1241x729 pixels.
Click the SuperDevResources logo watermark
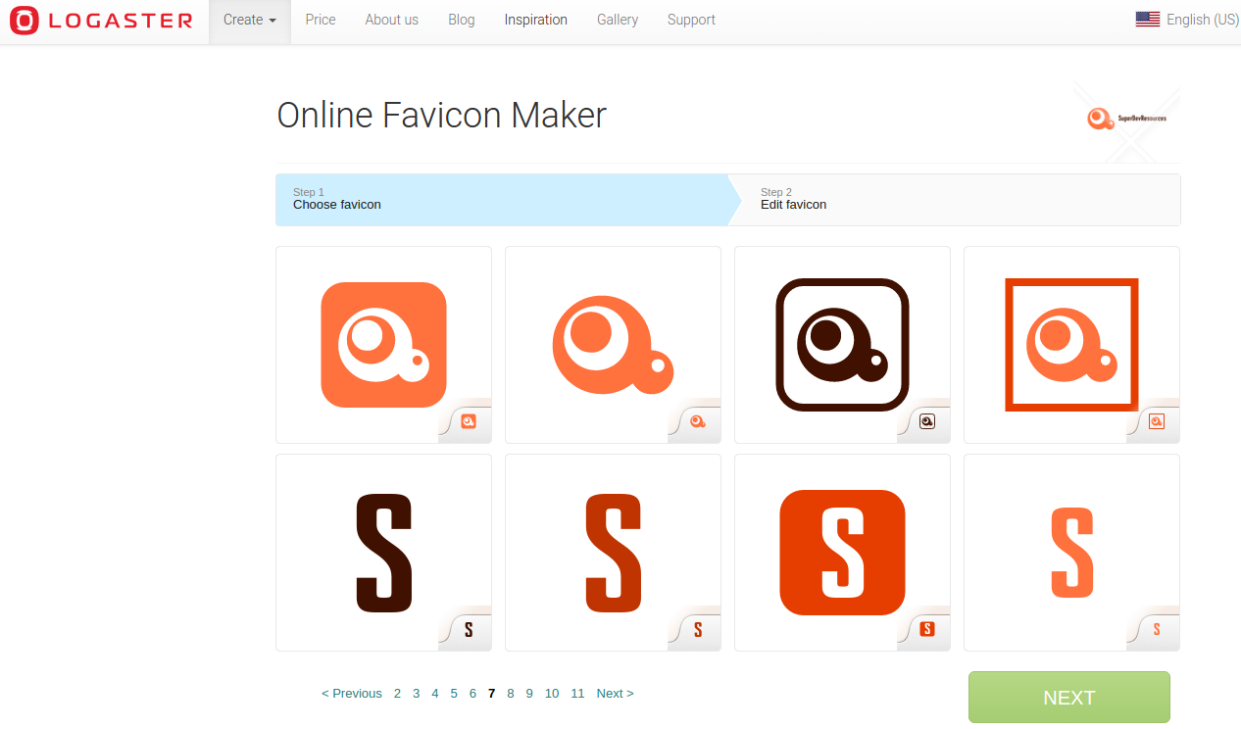(x=1127, y=119)
